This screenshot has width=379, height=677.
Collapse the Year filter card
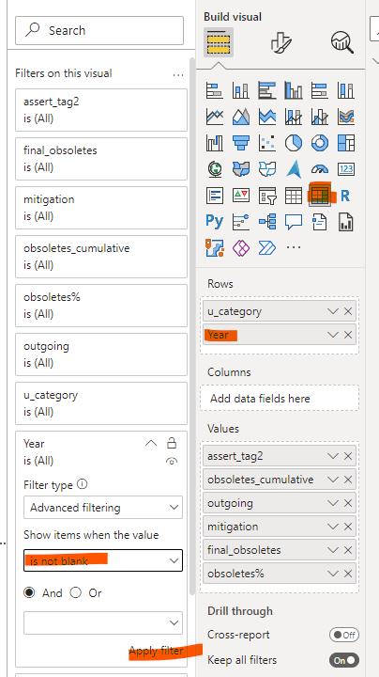(151, 444)
